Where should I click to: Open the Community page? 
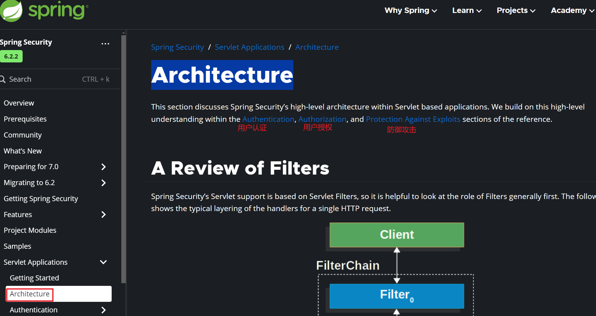coord(23,135)
